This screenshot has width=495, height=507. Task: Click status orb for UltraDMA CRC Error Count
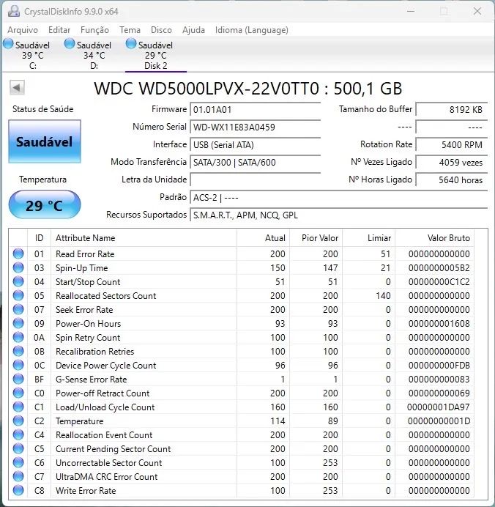(18, 476)
